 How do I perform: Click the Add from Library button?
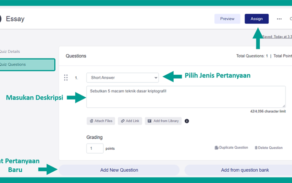click(x=163, y=121)
